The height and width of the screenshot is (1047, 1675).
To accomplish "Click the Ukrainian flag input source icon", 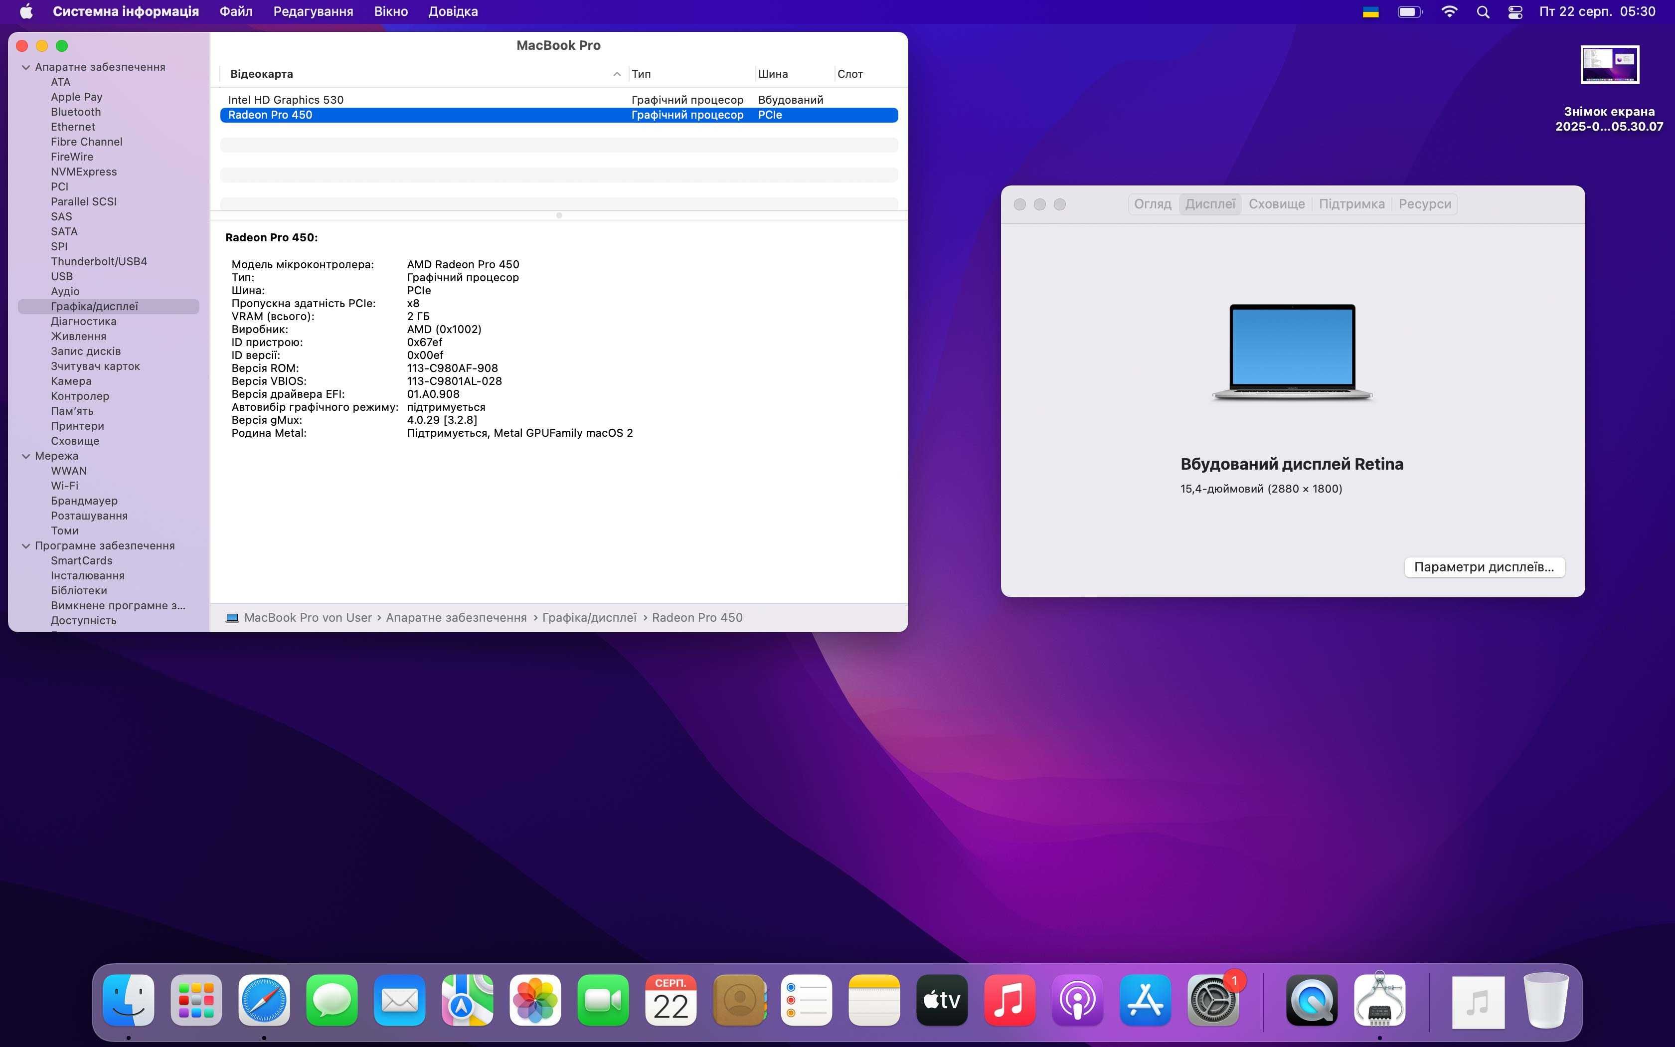I will click(x=1370, y=12).
